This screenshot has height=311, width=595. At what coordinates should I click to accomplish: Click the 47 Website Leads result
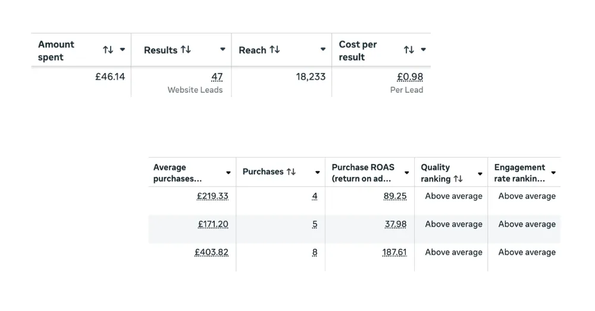[217, 77]
